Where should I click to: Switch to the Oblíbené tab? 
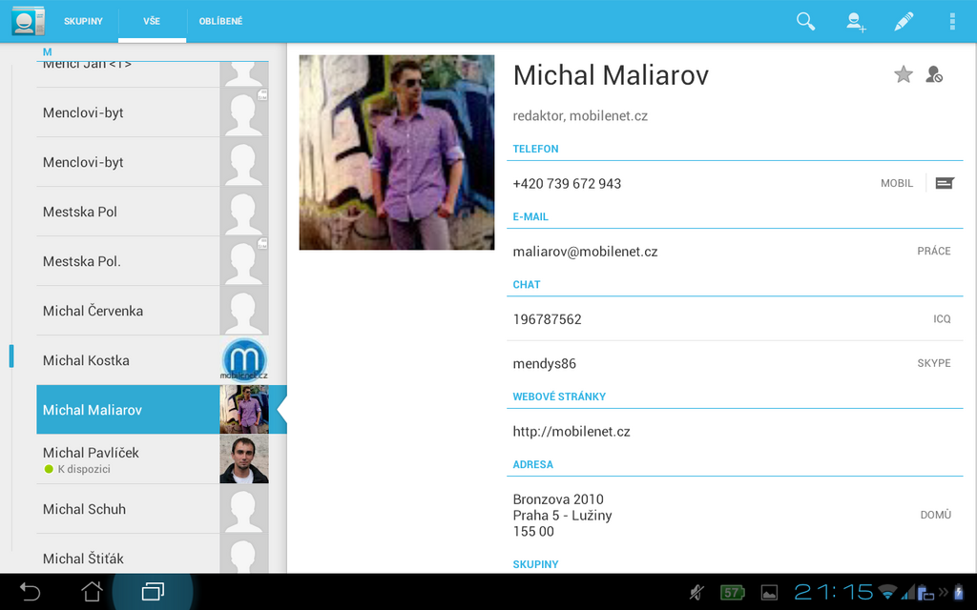point(220,21)
